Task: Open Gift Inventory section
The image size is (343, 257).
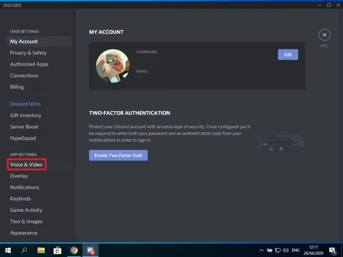Action: pyautogui.click(x=25, y=116)
